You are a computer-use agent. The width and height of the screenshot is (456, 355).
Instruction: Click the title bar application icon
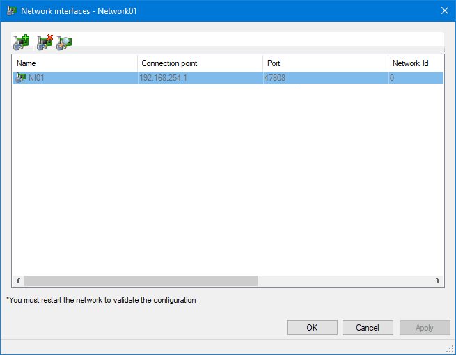pos(11,10)
